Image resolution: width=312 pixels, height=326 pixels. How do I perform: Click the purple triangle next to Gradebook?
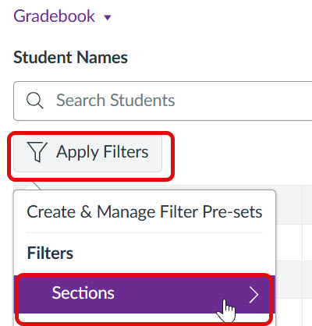tap(108, 17)
